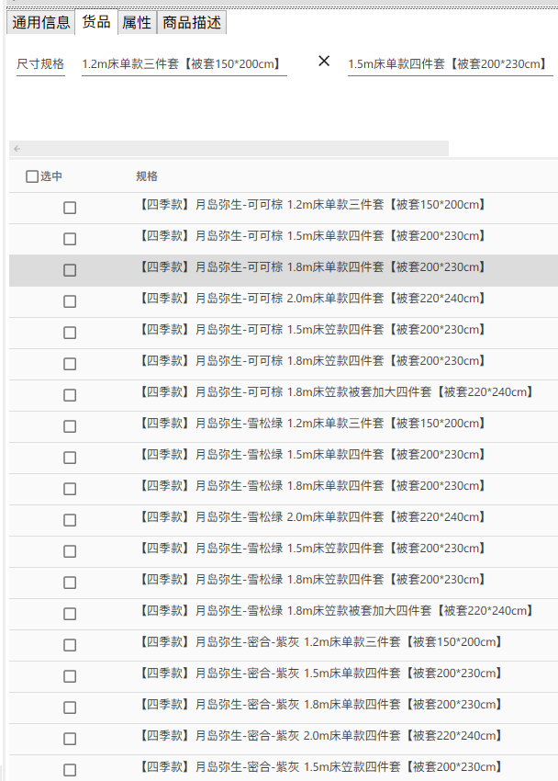Select the 货品 tab
This screenshot has width=558, height=781.
coord(96,22)
